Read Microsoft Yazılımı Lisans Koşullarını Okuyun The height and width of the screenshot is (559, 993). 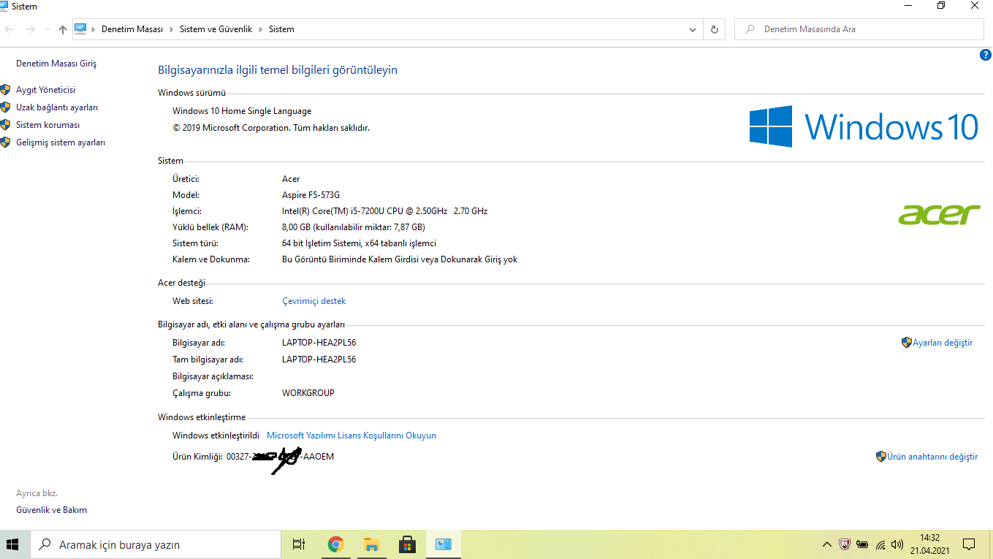(x=351, y=436)
